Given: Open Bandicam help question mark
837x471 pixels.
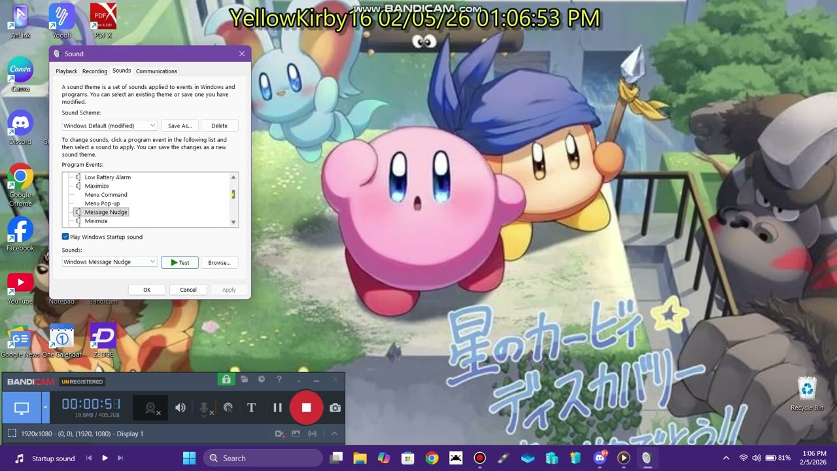Looking at the screenshot, I should (x=279, y=379).
